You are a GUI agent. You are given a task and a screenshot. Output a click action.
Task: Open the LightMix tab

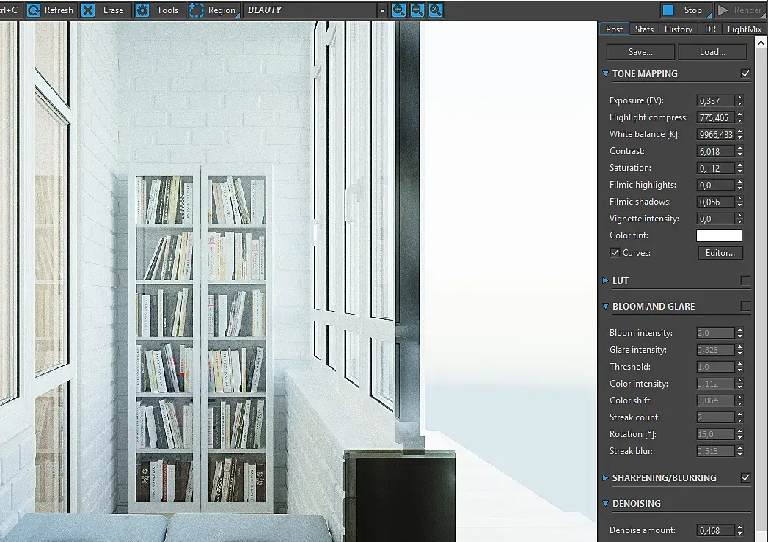click(744, 29)
